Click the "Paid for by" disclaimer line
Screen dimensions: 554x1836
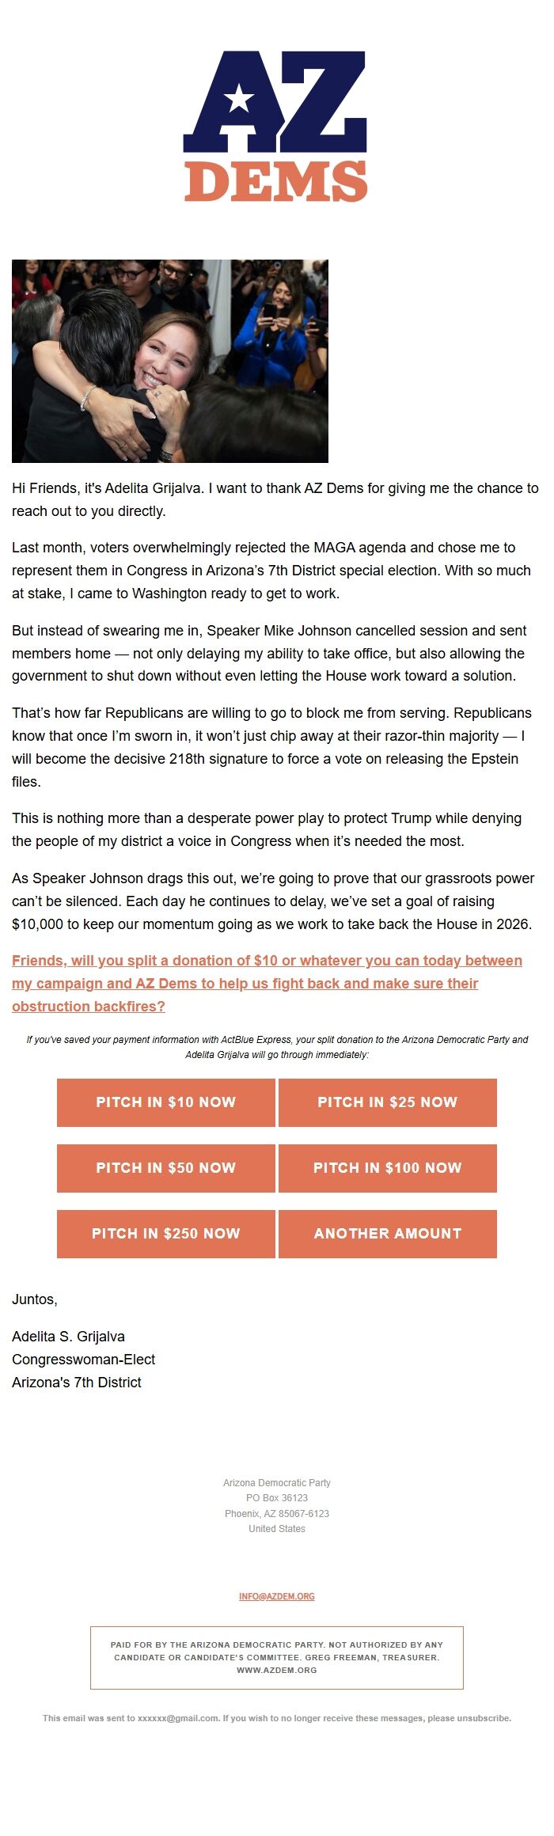(x=277, y=1644)
